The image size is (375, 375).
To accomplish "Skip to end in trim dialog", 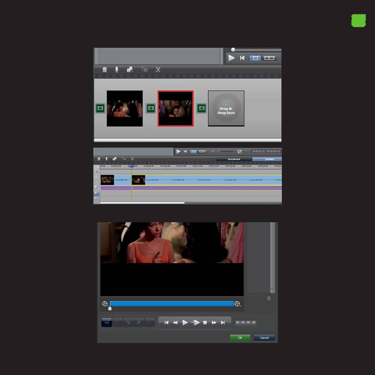I will point(223,322).
